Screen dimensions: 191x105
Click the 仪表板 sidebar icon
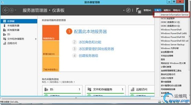5,21
